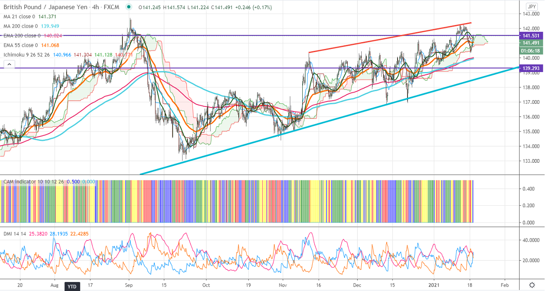Click 143.000 on the price scale
The image size is (546, 291).
tap(530, 15)
